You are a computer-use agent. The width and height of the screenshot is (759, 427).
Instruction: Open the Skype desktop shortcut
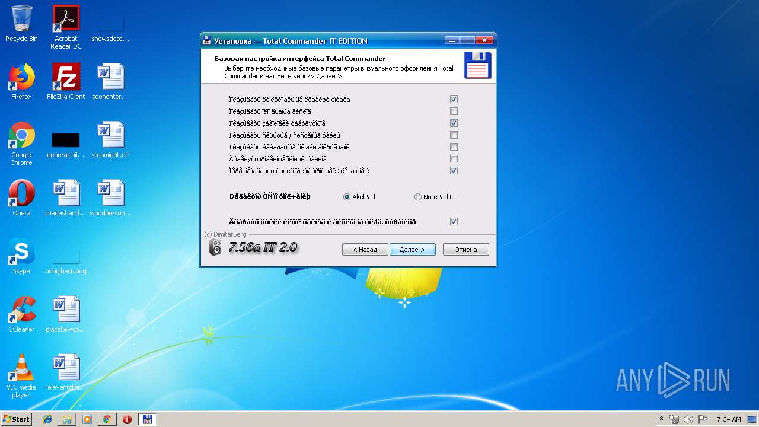(x=21, y=256)
